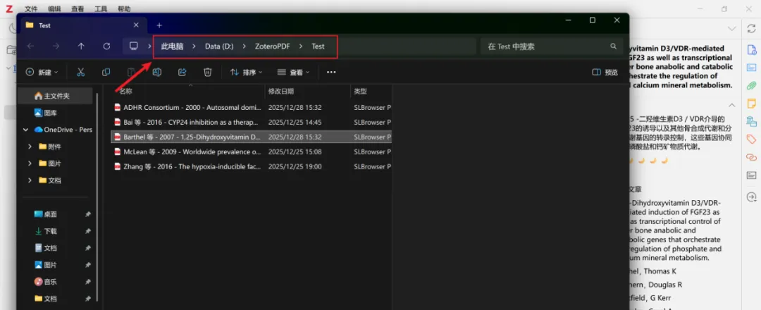Image resolution: width=761 pixels, height=310 pixels.
Task: Collapse the abstract section in Zotero item pane
Action: click(x=732, y=105)
